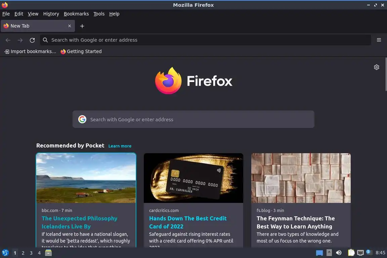Open Hands Down The Best Credit Card headline
Image resolution: width=387 pixels, height=258 pixels.
[x=188, y=222]
